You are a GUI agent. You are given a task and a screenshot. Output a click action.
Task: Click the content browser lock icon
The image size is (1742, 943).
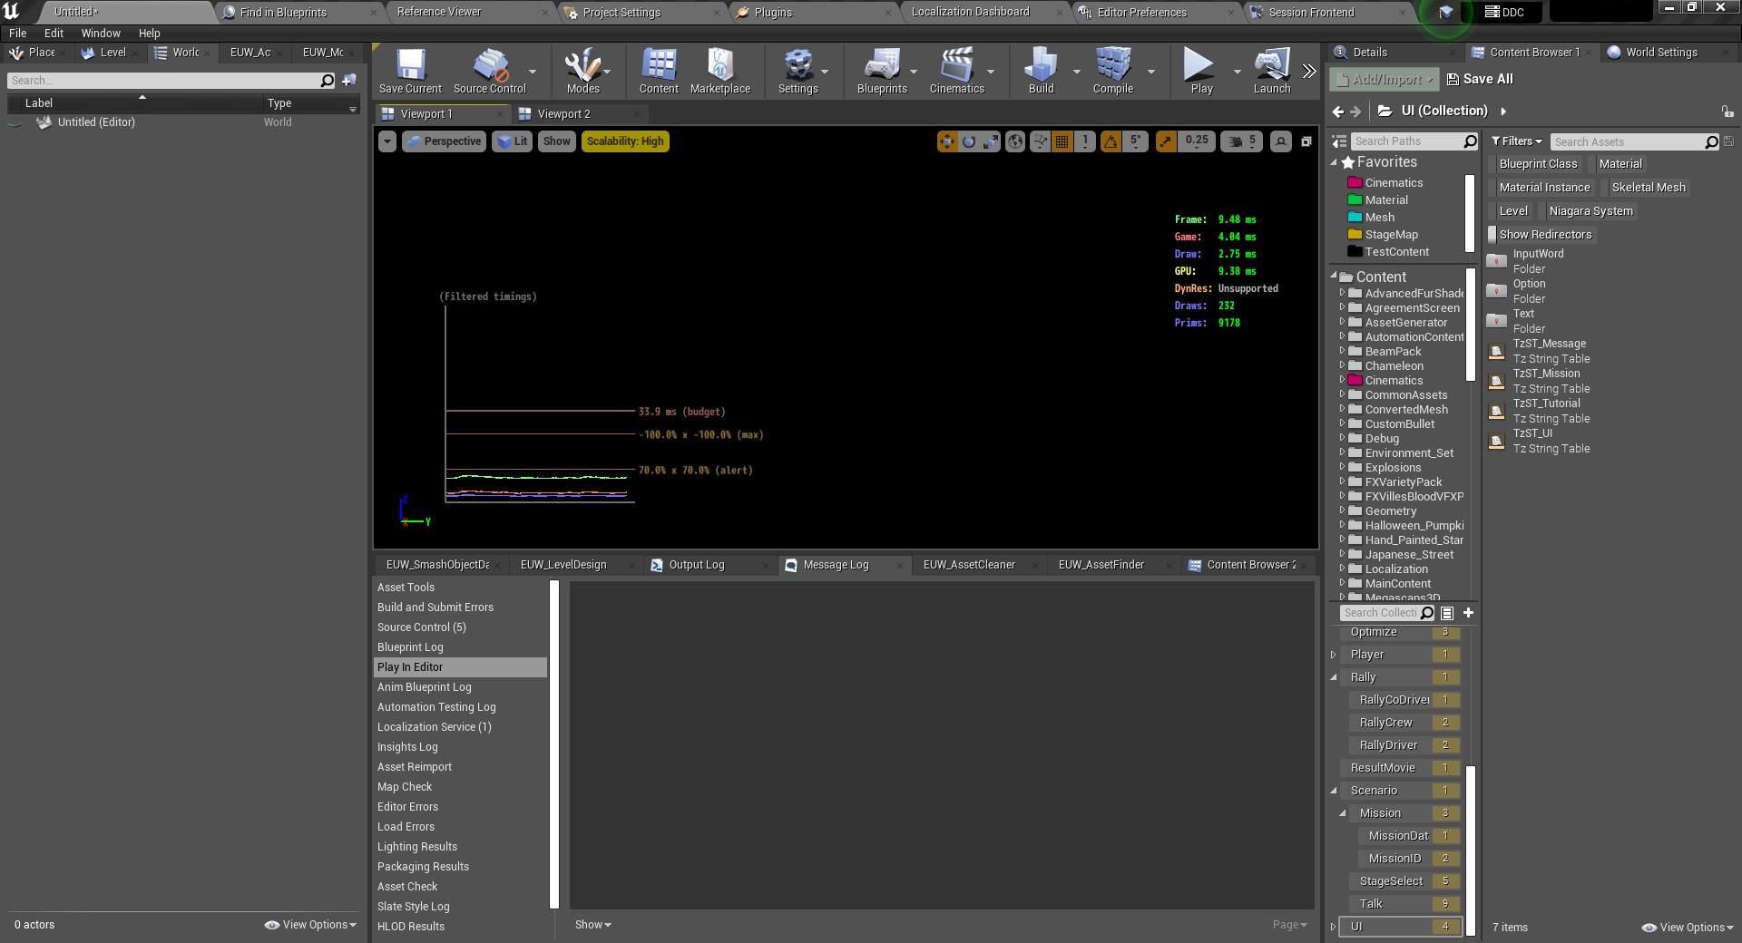point(1727,112)
